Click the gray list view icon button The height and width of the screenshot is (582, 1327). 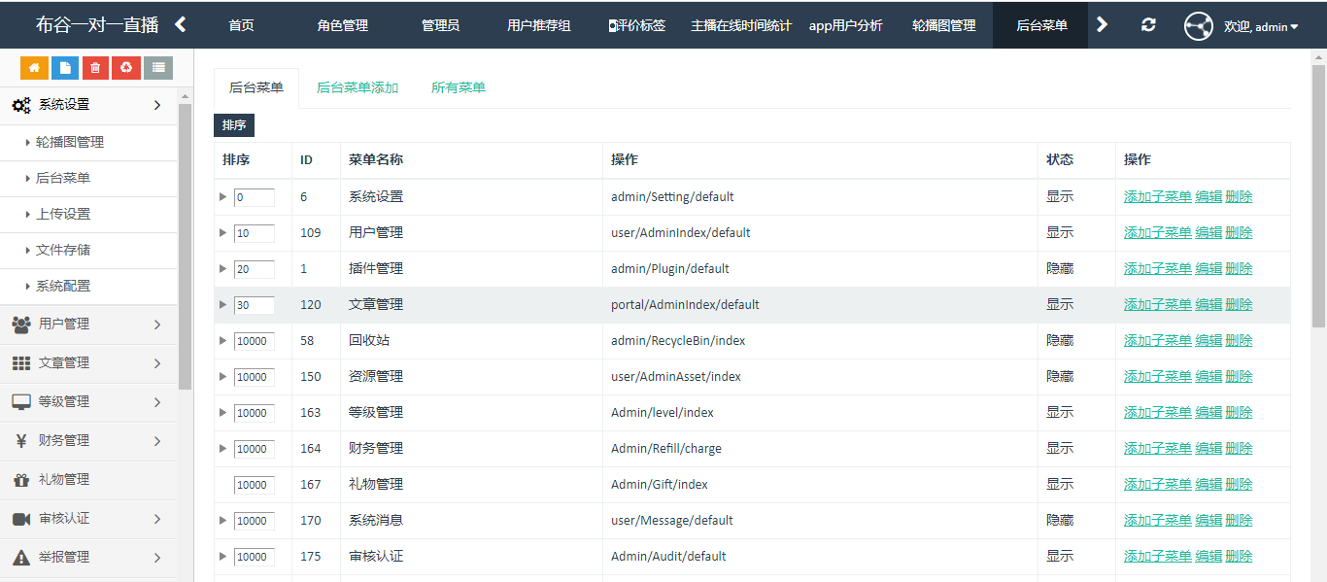(158, 67)
